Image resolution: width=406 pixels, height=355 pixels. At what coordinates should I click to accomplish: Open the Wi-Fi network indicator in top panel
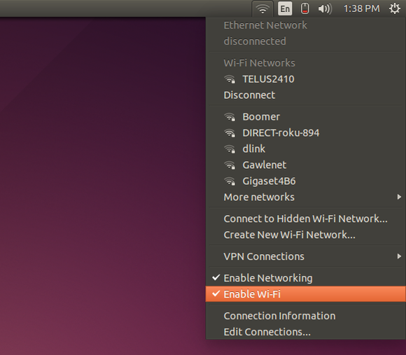click(x=262, y=9)
